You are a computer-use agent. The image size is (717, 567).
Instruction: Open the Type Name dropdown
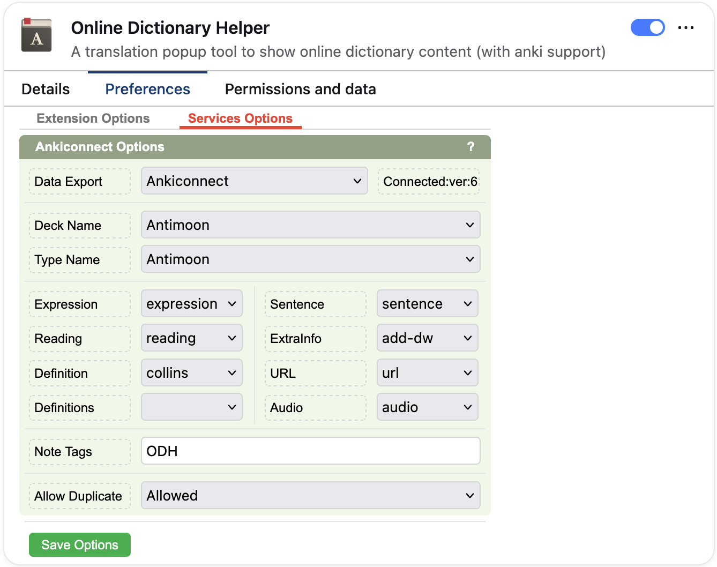pyautogui.click(x=310, y=259)
